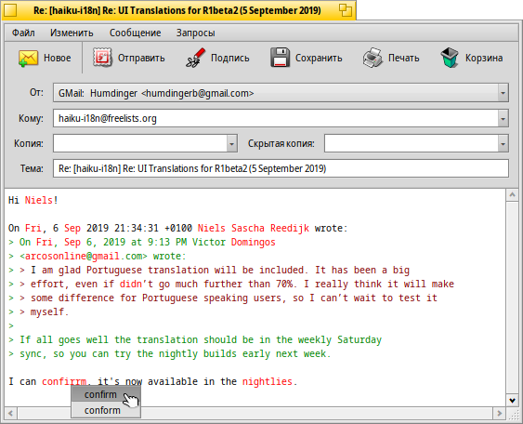Move message to trash bin icon
Viewport: 523px width, 424px height.
(450, 58)
